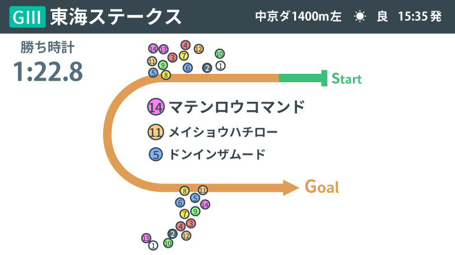Click the green Start label

tap(346, 79)
